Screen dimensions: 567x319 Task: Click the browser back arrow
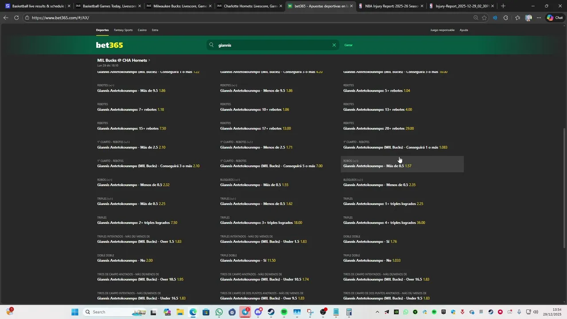pos(6,18)
